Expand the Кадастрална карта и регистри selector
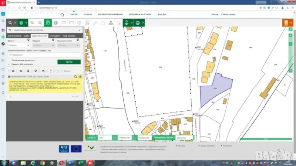The height and width of the screenshot is (166, 296). click(x=80, y=30)
